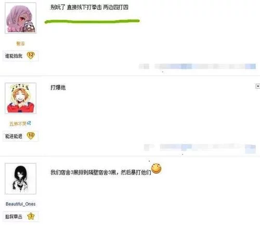This screenshot has height=225, width=260.
Task: Click the green highlight line under first post
Action: pyautogui.click(x=92, y=21)
